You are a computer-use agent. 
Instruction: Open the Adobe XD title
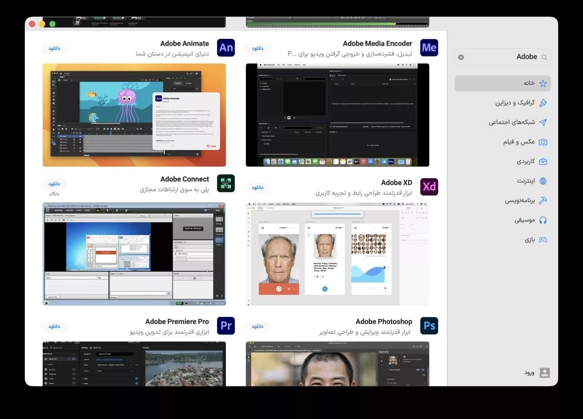(396, 183)
